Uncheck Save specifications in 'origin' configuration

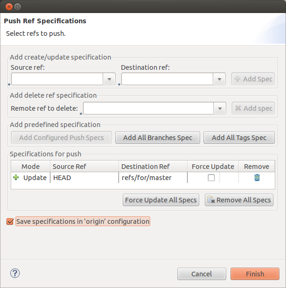point(10,221)
